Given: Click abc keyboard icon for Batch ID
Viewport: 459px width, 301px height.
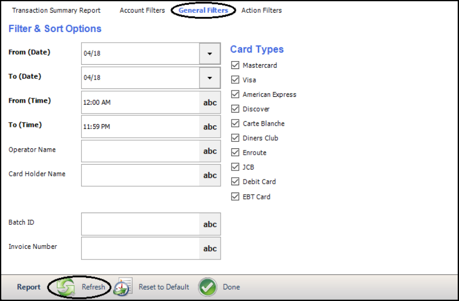Looking at the screenshot, I should [210, 224].
